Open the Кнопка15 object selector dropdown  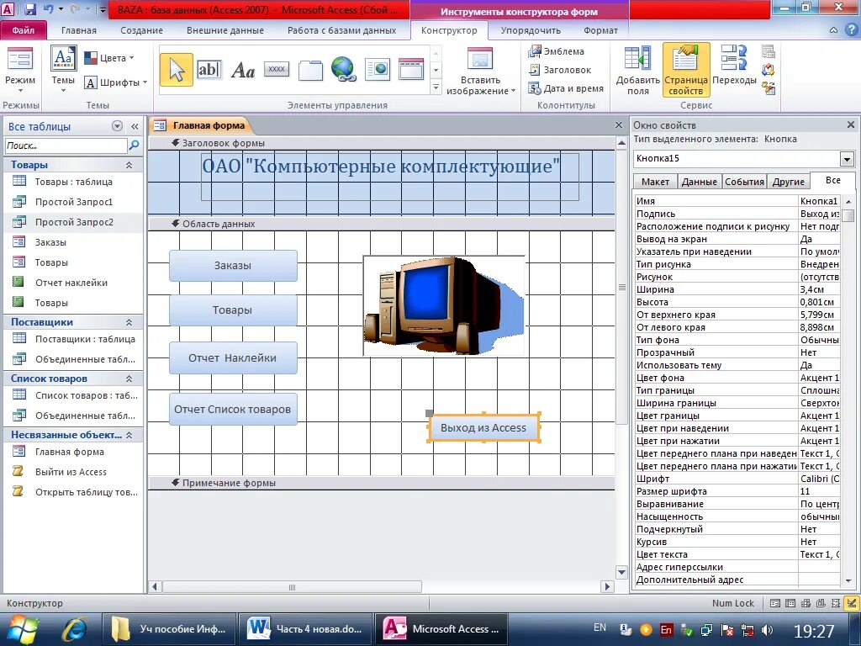847,159
